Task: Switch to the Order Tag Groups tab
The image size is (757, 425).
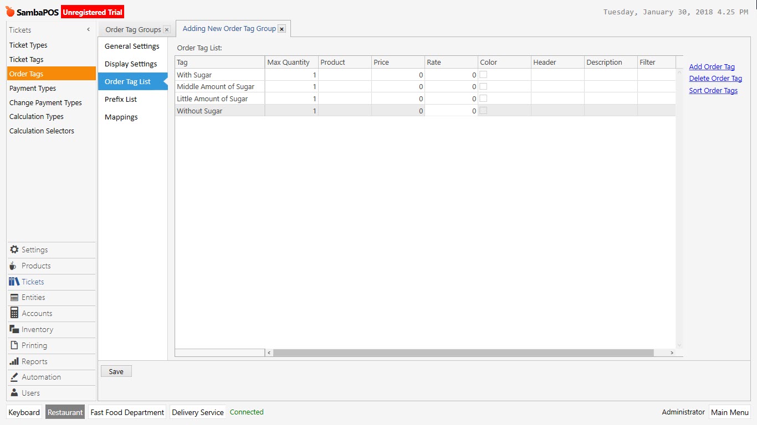Action: pos(132,29)
